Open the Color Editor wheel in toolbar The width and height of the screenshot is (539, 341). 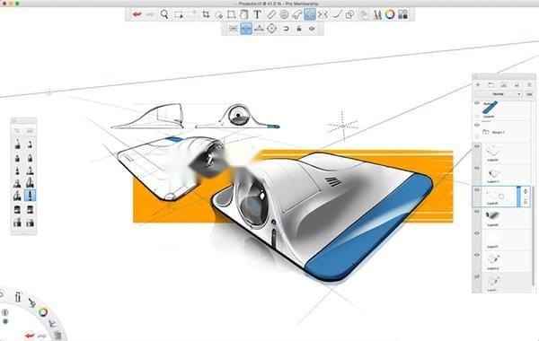(x=390, y=14)
